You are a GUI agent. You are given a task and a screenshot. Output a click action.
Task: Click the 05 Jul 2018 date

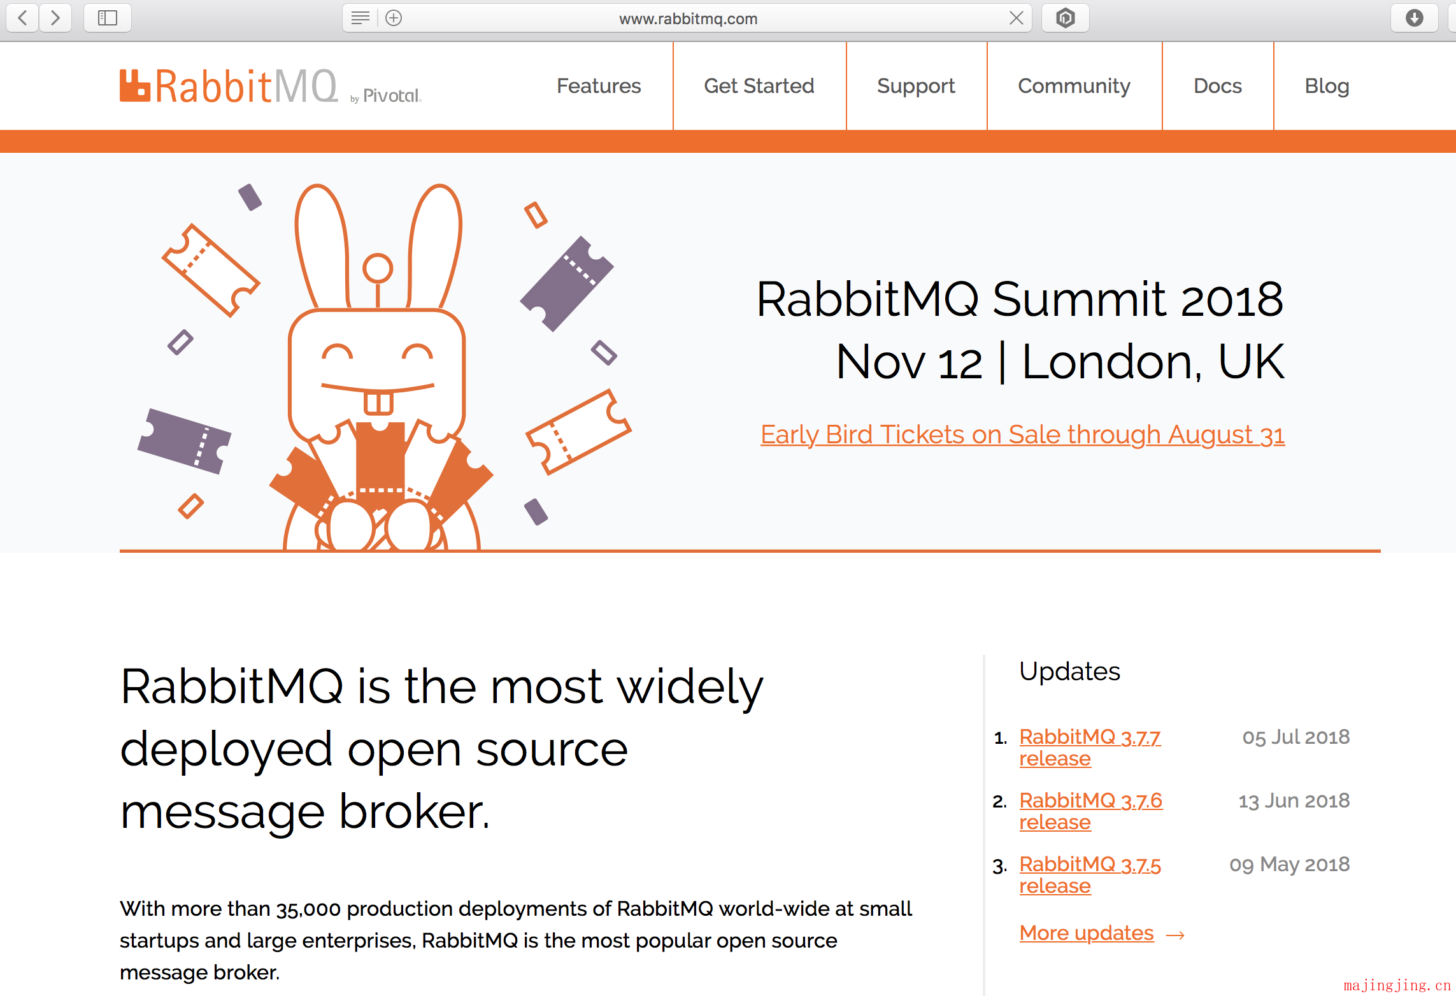click(1296, 737)
